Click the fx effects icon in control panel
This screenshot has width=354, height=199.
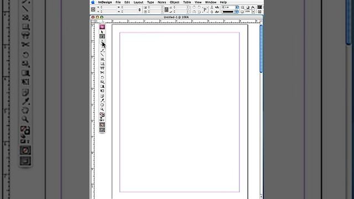pyautogui.click(x=253, y=7)
